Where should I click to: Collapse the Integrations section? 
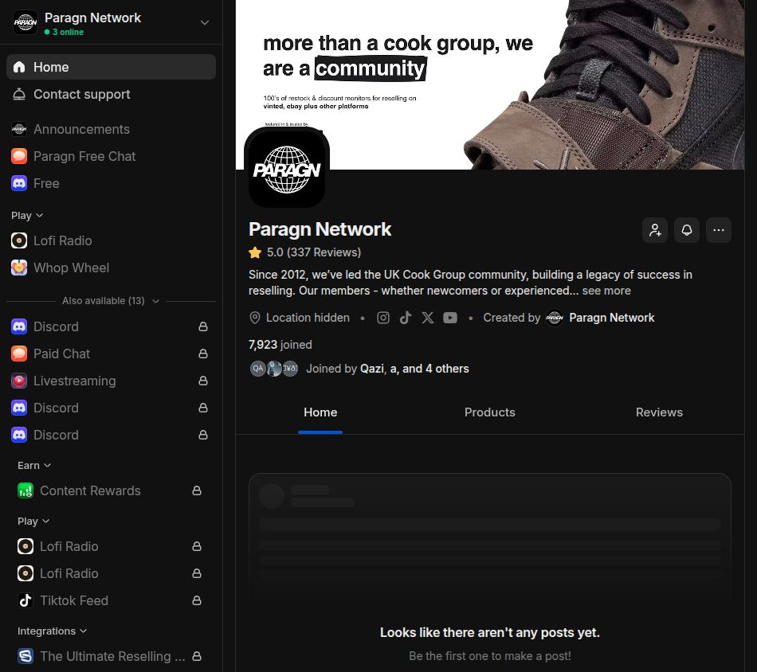point(52,631)
